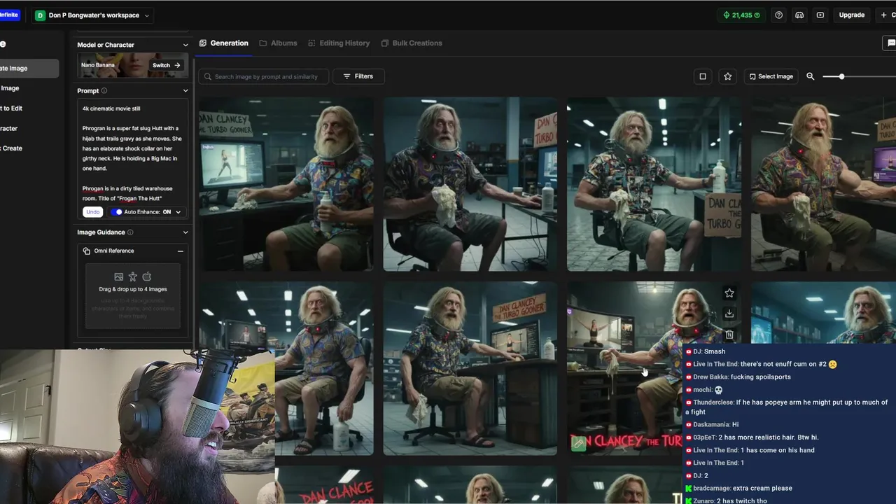This screenshot has height=504, width=896.
Task: Open the Discord community icon
Action: [799, 15]
